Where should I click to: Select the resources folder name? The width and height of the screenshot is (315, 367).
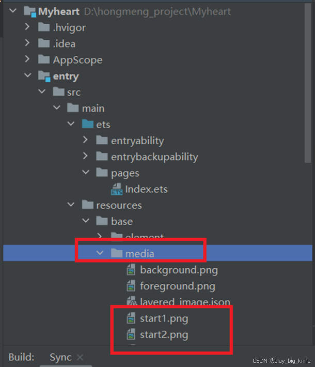[119, 205]
